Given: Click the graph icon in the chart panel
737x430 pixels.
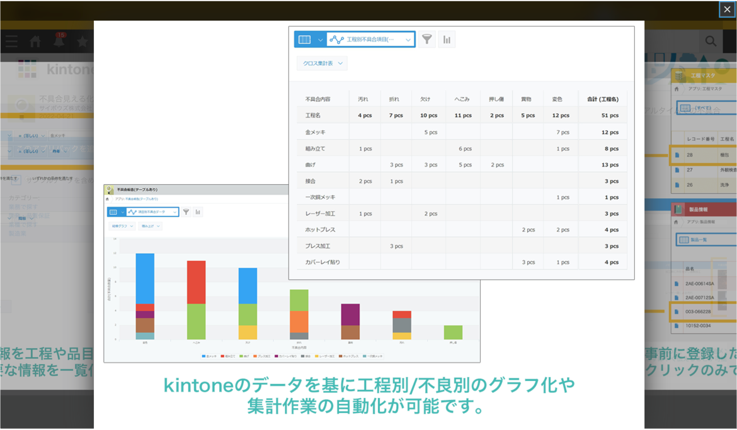Looking at the screenshot, I should point(198,212).
